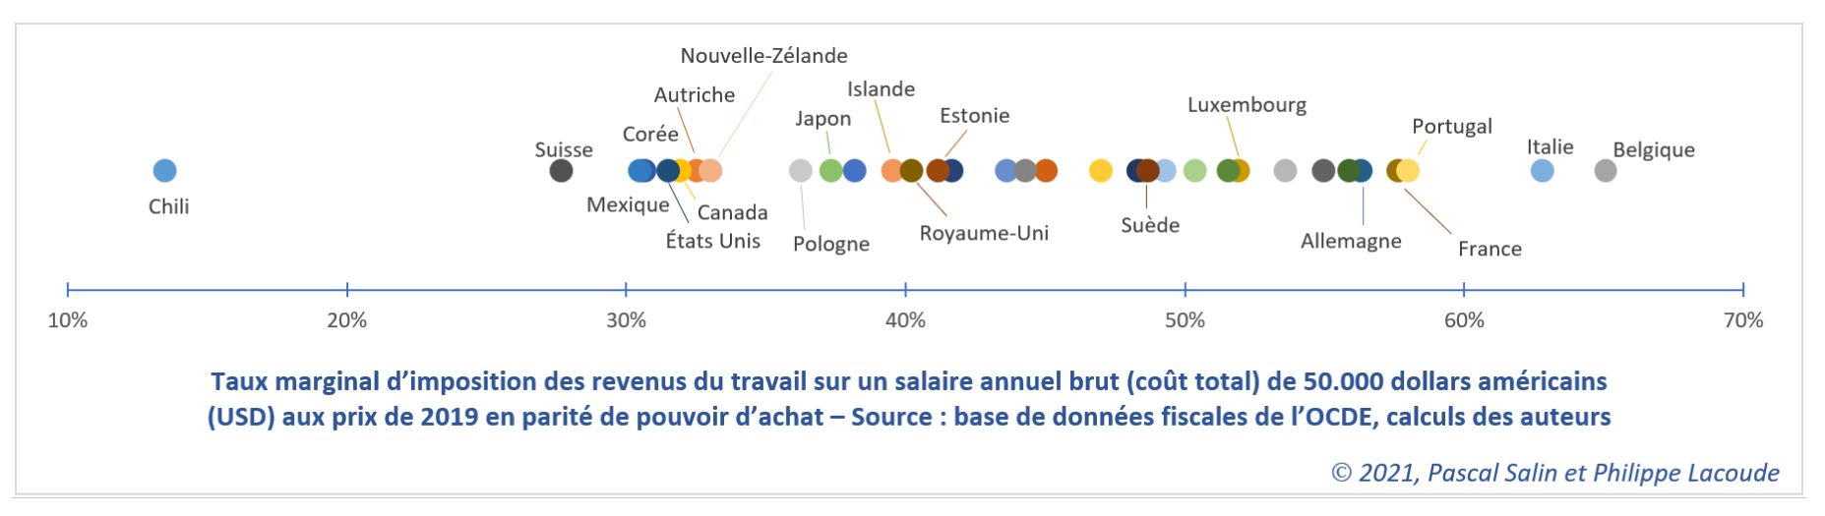Select the Suisse dark gray dot
Viewport: 1825px width, 516px height.
click(561, 171)
